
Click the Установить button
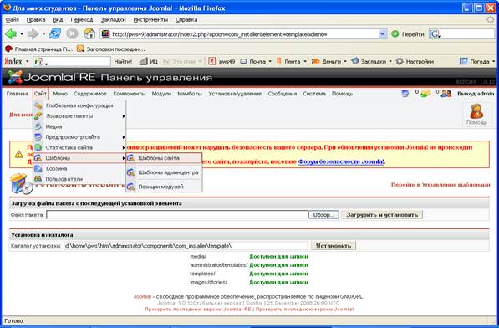point(334,246)
